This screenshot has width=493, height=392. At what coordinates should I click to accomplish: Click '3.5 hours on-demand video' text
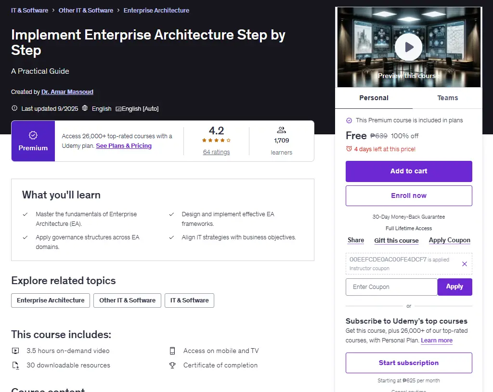pos(68,351)
